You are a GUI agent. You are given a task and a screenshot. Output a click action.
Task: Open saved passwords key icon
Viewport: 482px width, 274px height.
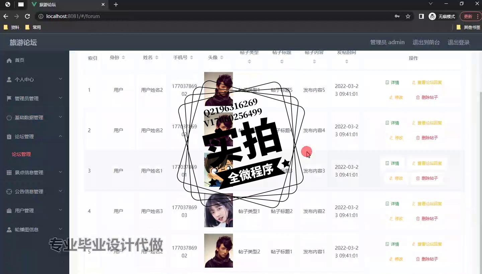[x=397, y=16]
